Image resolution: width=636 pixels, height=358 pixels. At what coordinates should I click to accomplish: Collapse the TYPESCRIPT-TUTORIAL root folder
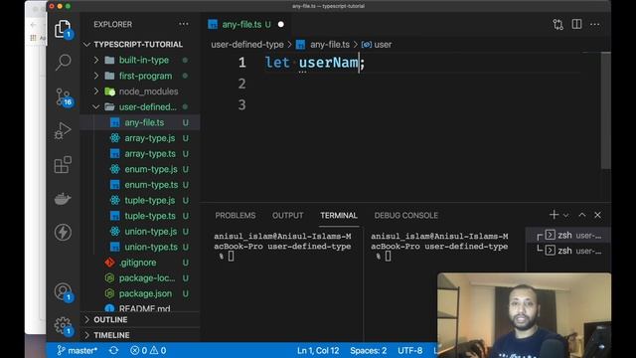pos(138,44)
